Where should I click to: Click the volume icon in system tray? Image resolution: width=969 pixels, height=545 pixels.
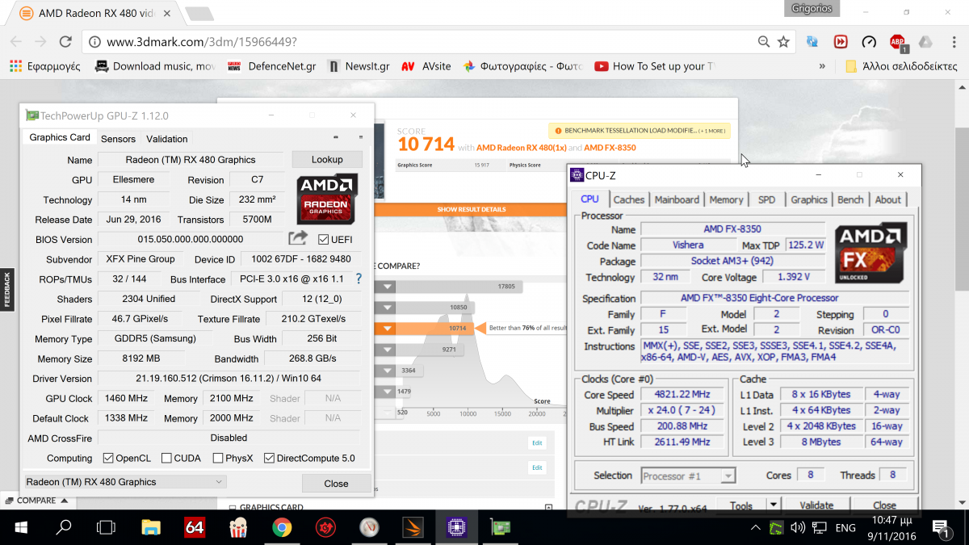coord(797,528)
